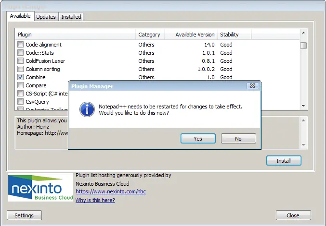
Task: Switch to the Updates tab
Action: point(46,17)
